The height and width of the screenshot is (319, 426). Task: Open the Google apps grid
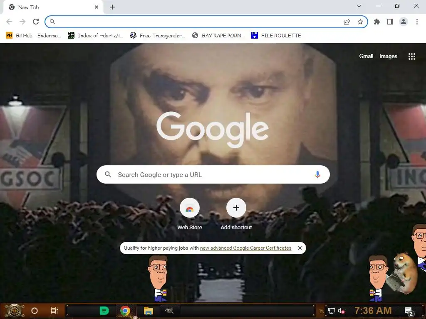pos(412,56)
